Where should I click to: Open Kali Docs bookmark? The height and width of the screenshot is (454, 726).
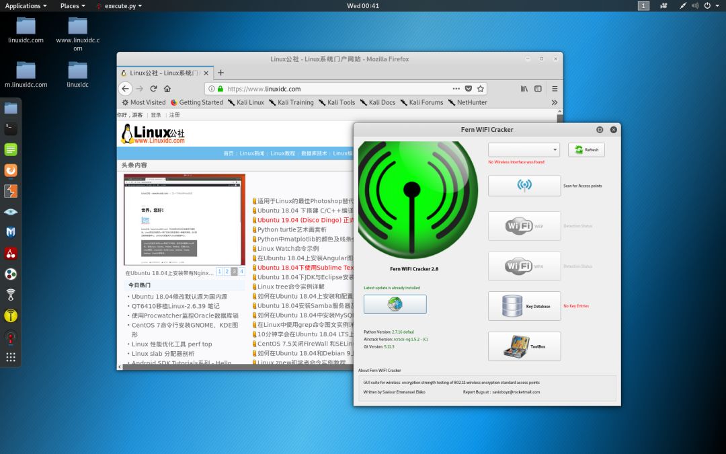click(378, 102)
